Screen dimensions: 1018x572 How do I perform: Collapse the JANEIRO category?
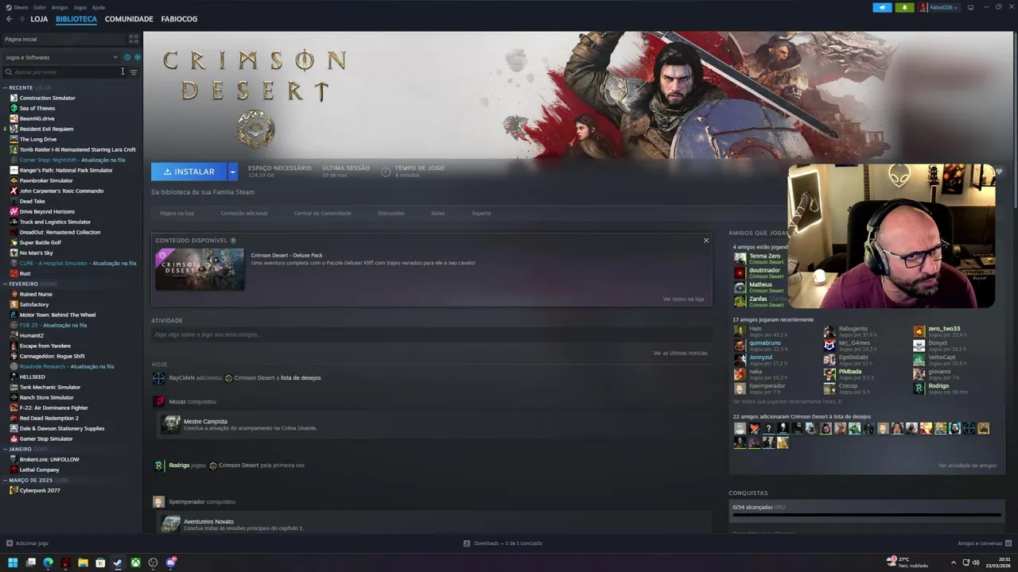coord(5,449)
